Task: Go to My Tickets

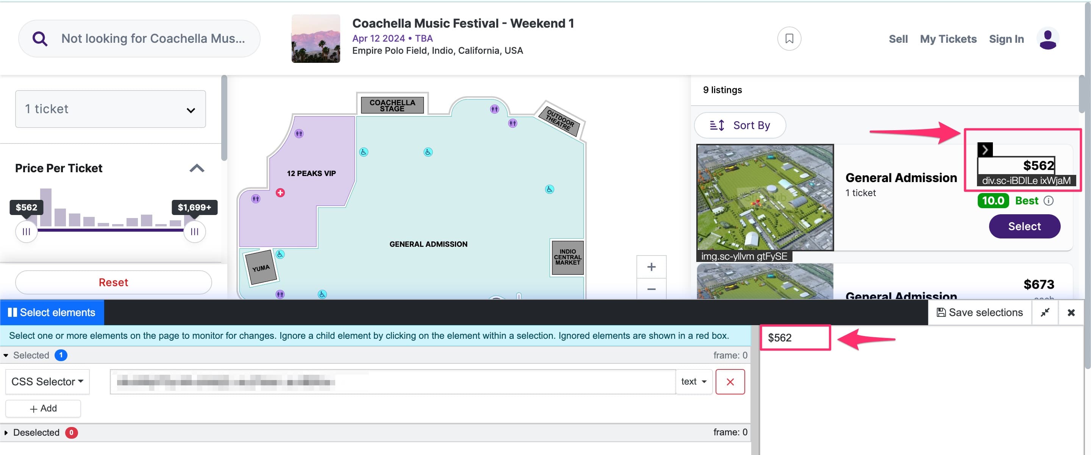Action: pos(948,39)
